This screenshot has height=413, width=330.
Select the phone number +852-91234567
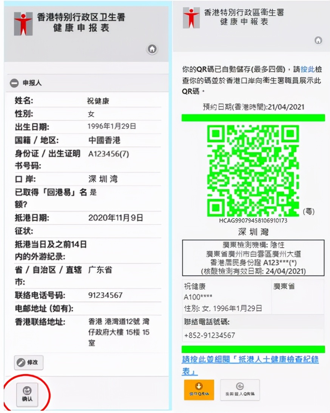[x=210, y=335]
